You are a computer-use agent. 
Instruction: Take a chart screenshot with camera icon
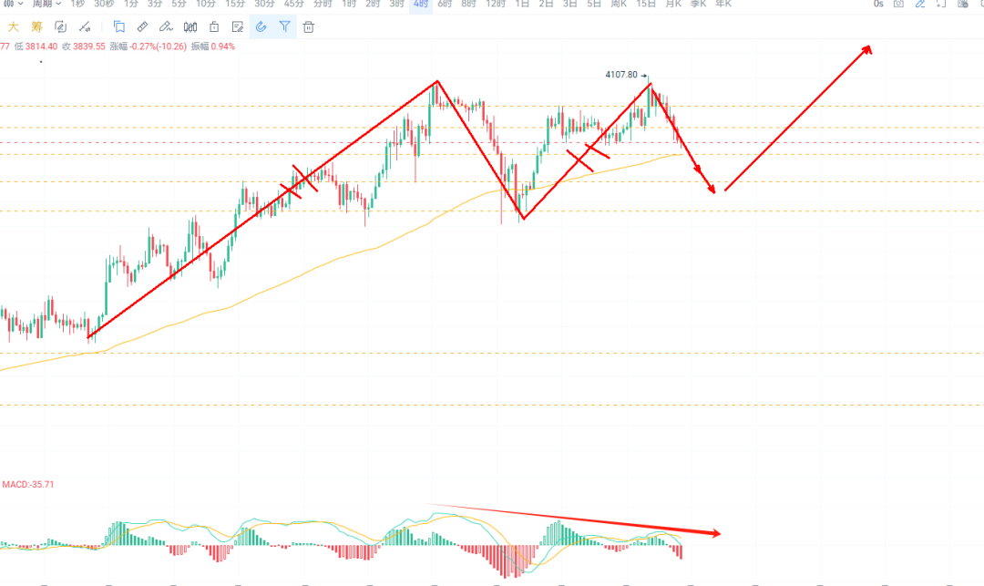click(898, 5)
